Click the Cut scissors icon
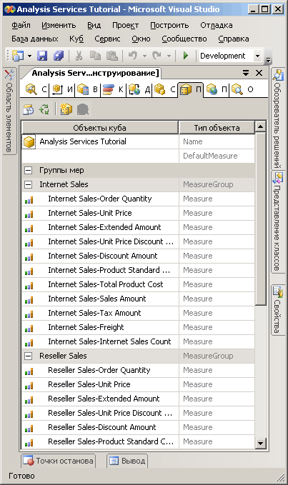Screen dimensions: 288x485 (79, 56)
